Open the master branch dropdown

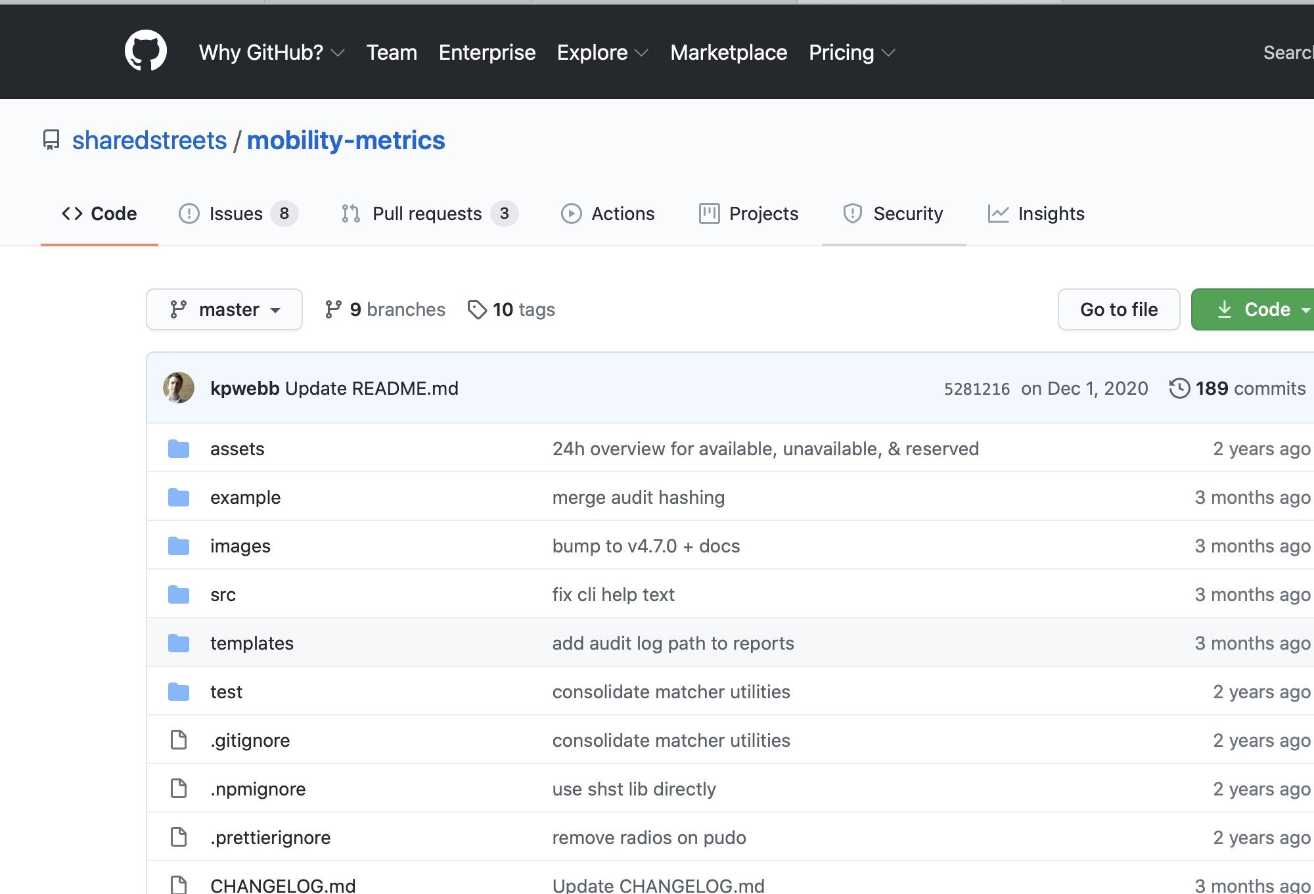[224, 309]
